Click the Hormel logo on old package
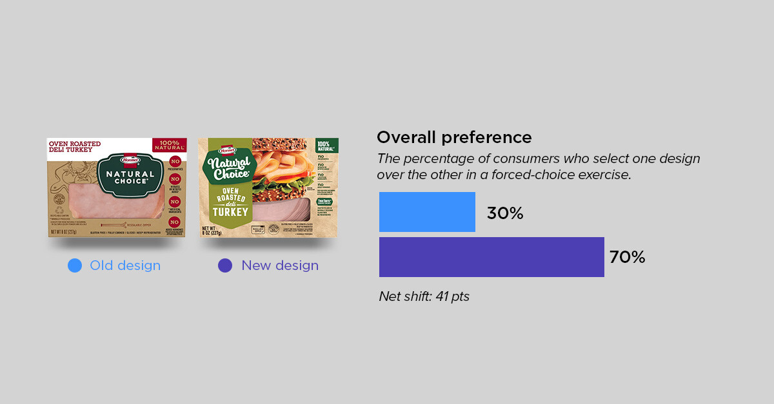 click(x=125, y=158)
